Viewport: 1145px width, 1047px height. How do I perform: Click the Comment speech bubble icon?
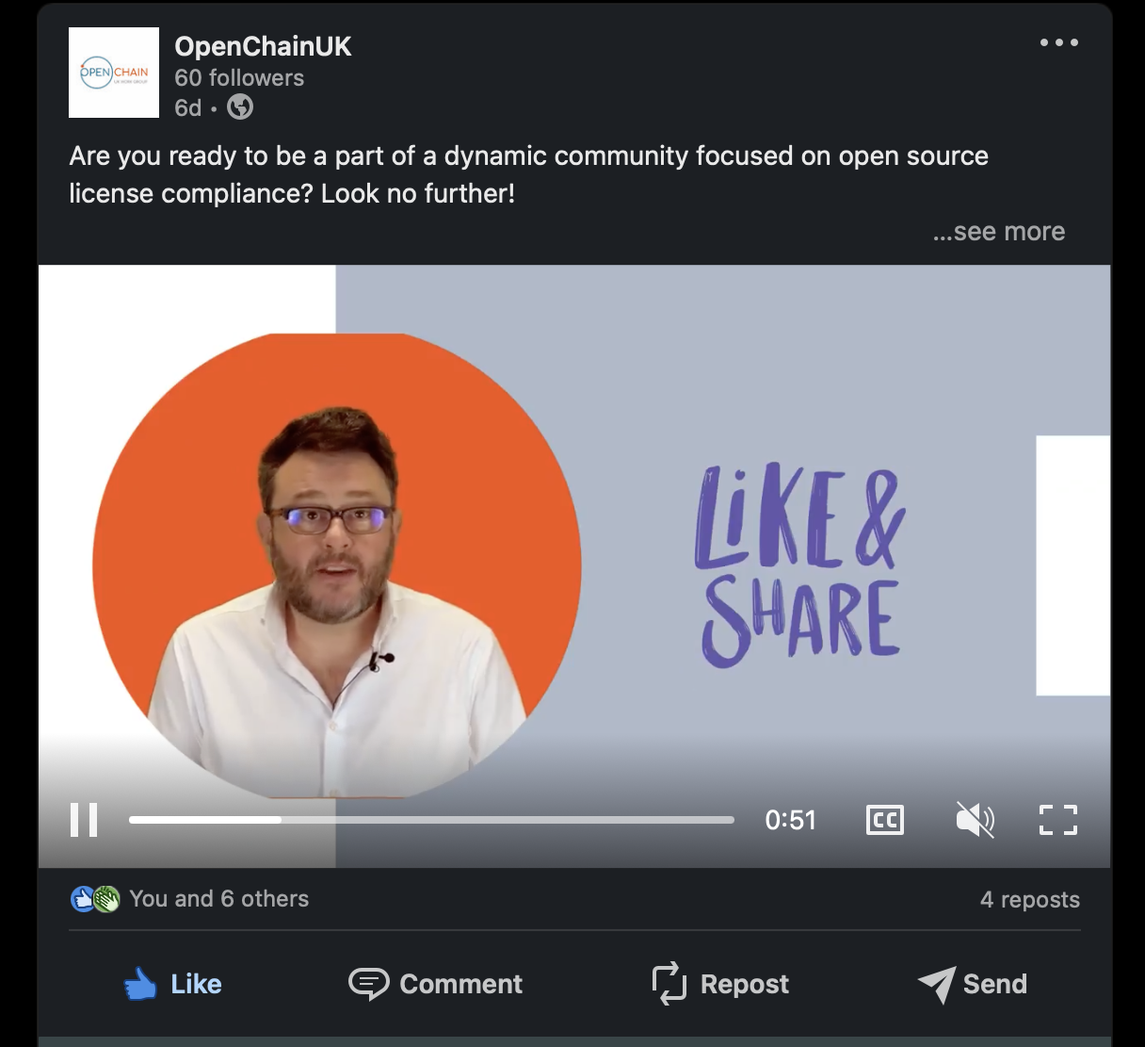pyautogui.click(x=368, y=984)
